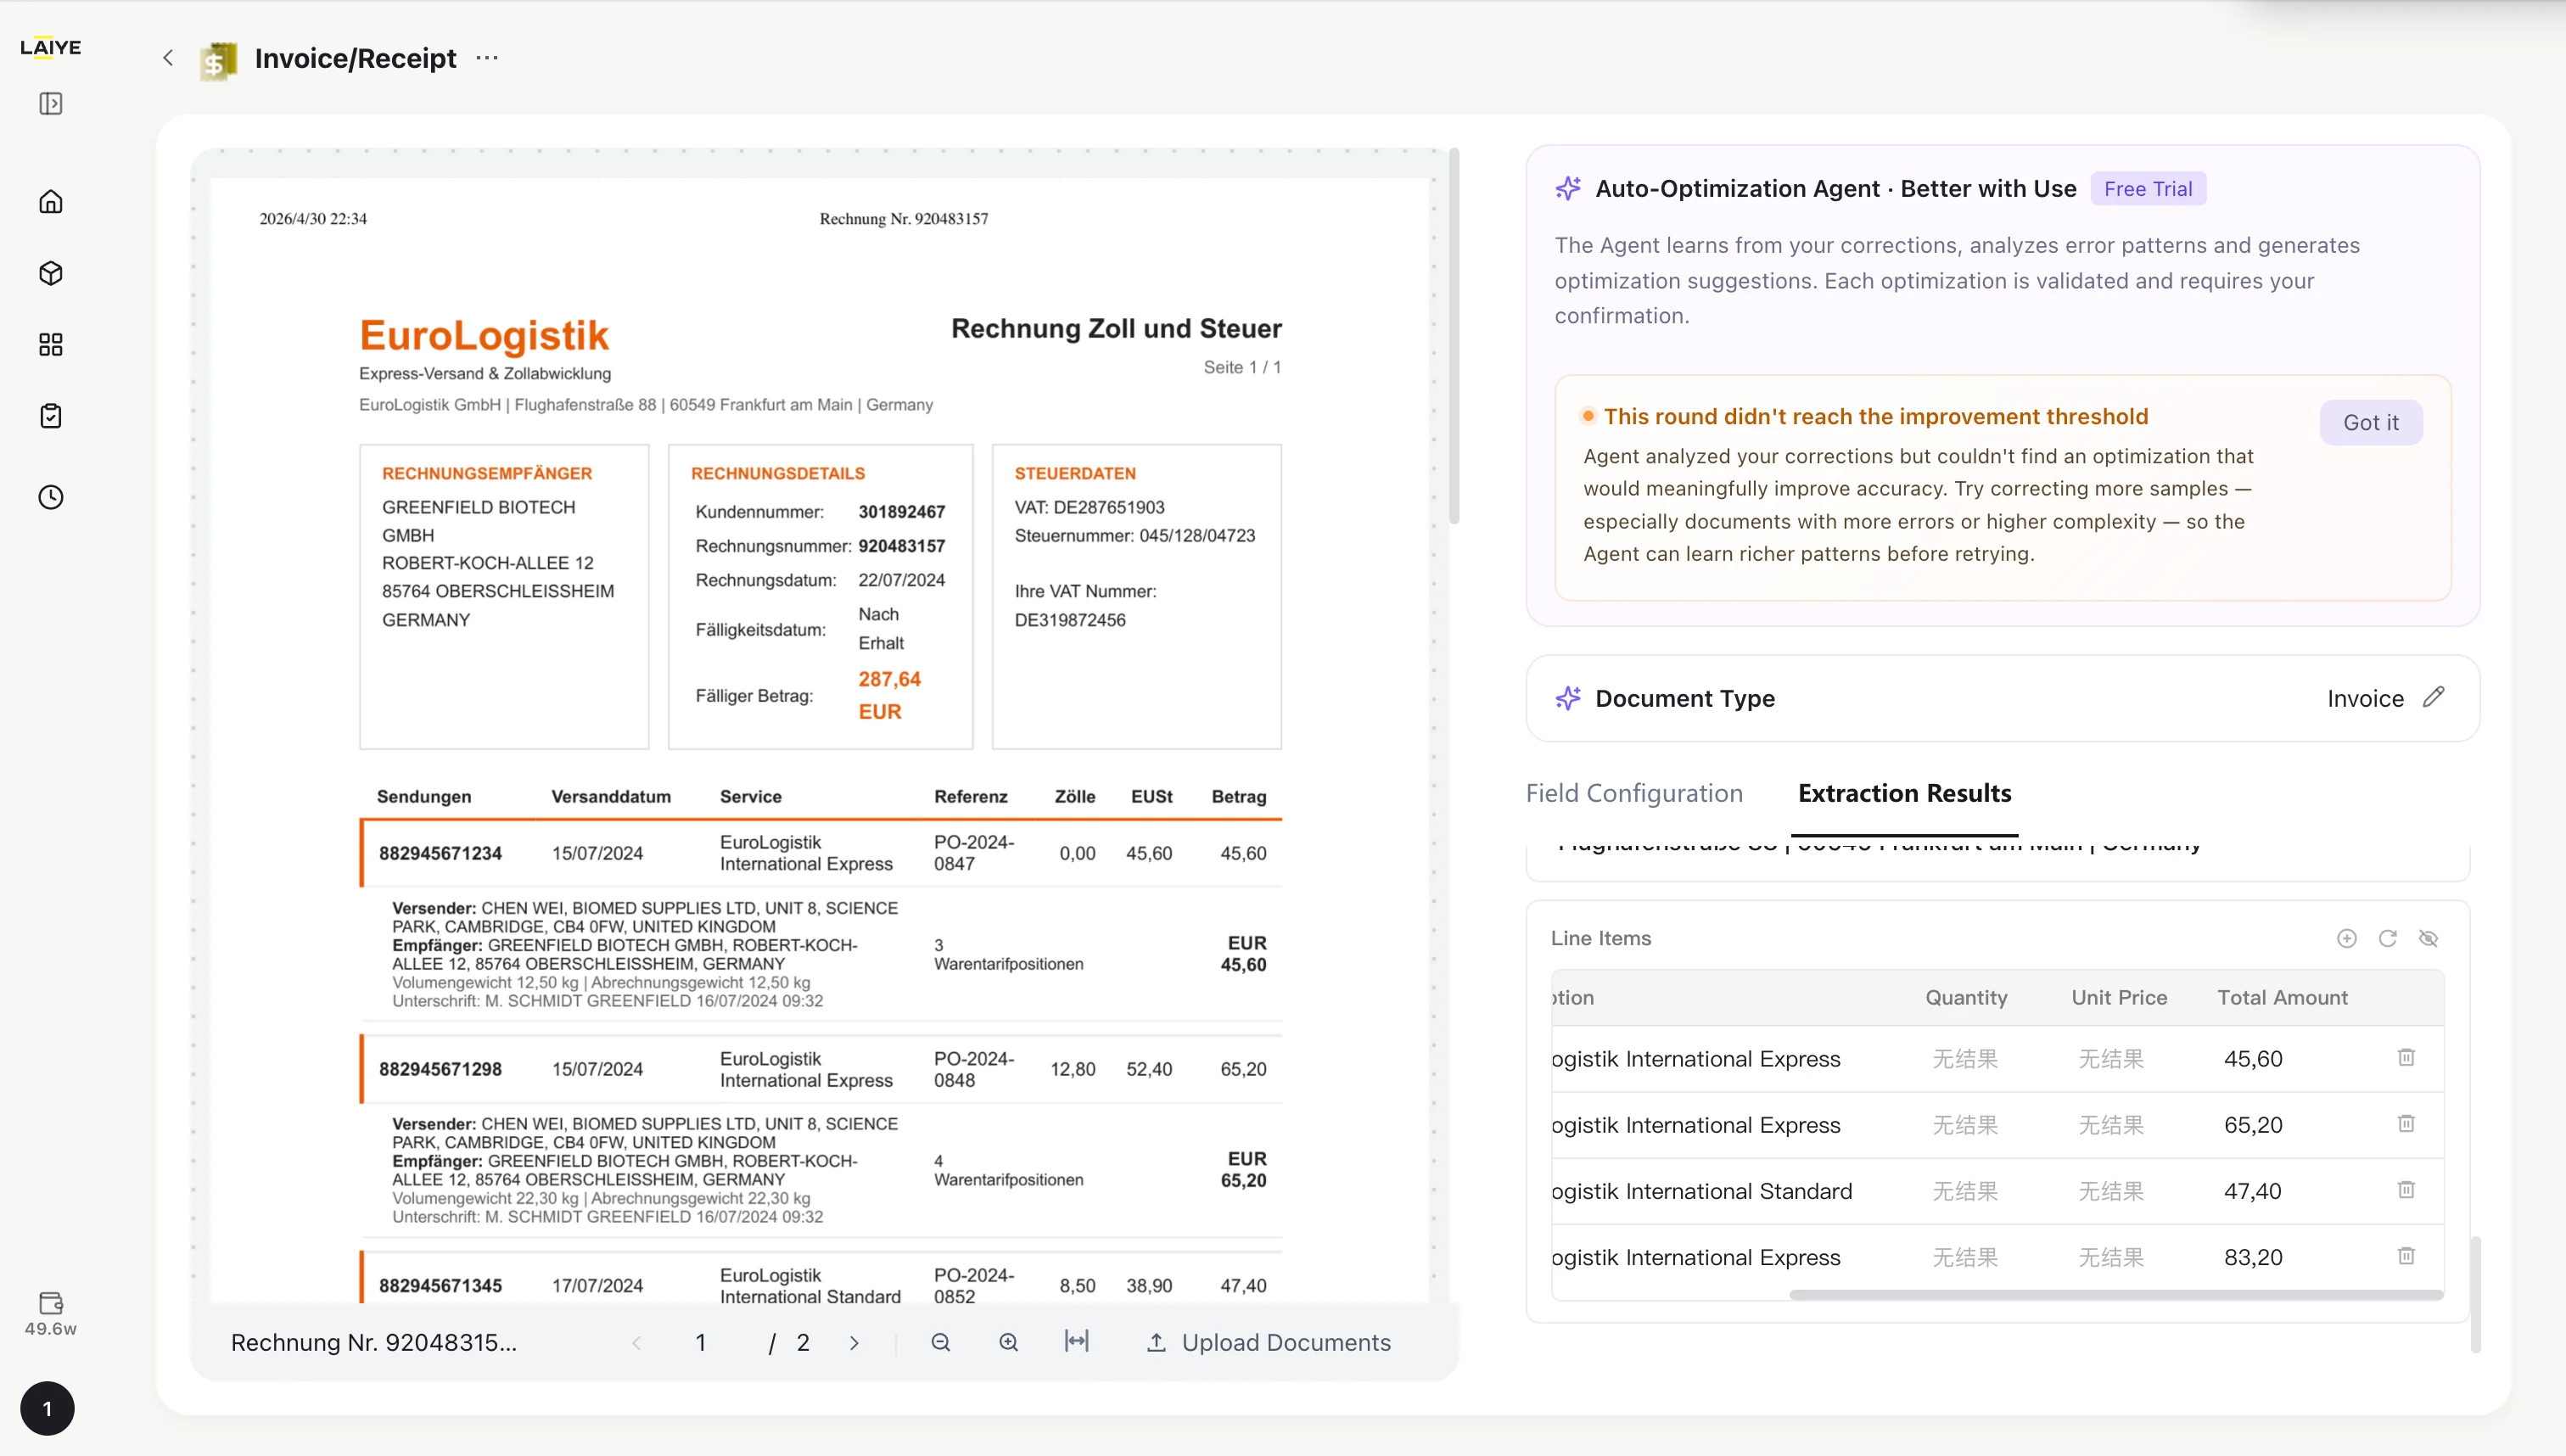Image resolution: width=2566 pixels, height=1456 pixels.
Task: Click total amount cell 45,60
Action: pos(2253,1058)
